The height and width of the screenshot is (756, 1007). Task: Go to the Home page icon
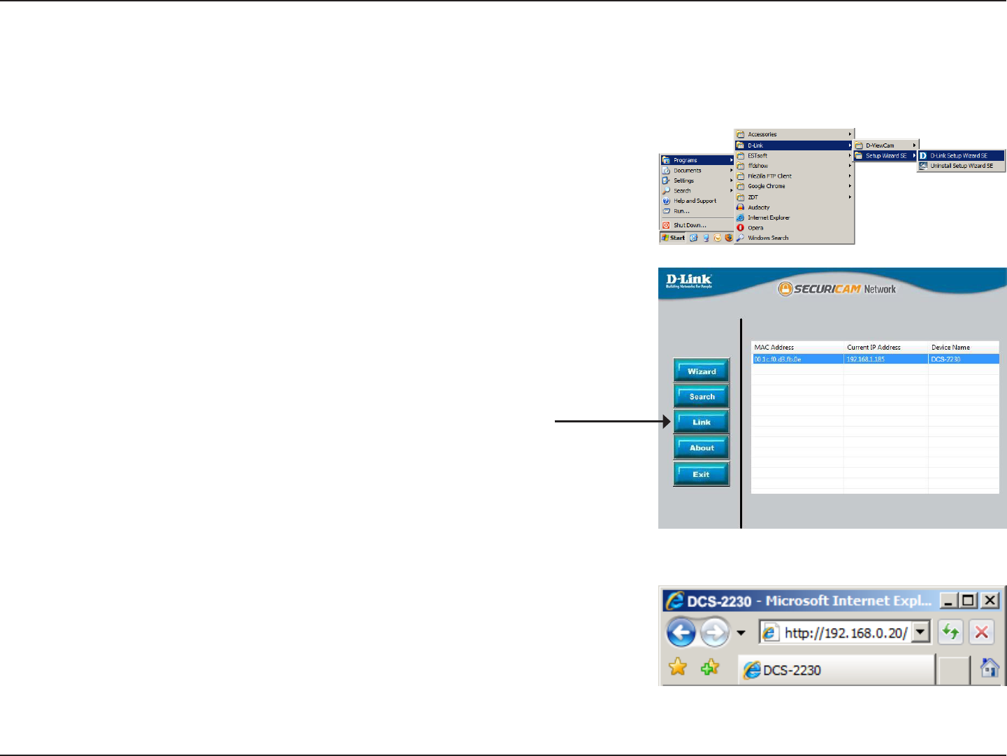click(990, 668)
